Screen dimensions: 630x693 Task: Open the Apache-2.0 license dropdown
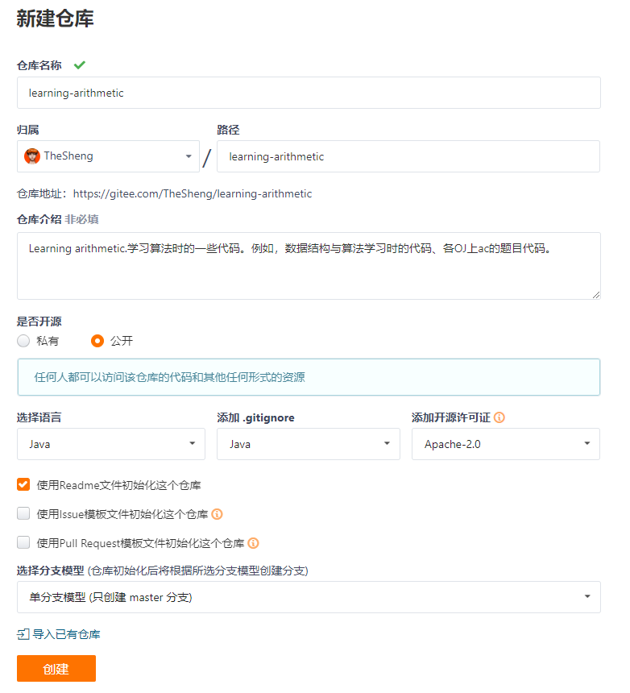tap(506, 444)
